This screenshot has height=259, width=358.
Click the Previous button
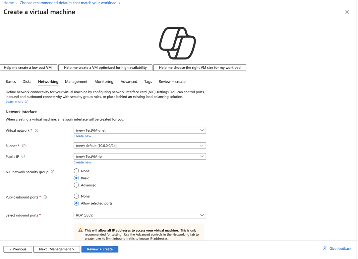[x=18, y=249]
